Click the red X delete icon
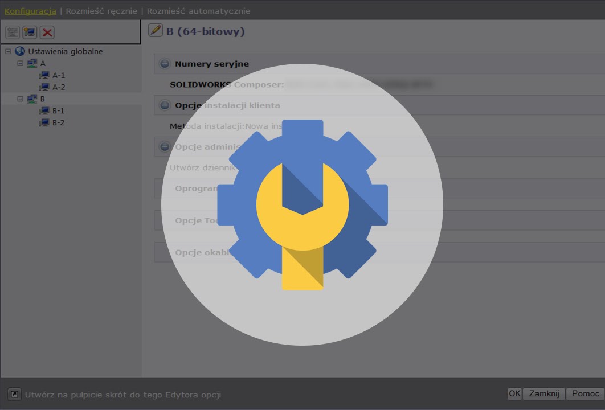Screen dimensions: 605x410 [x=47, y=32]
